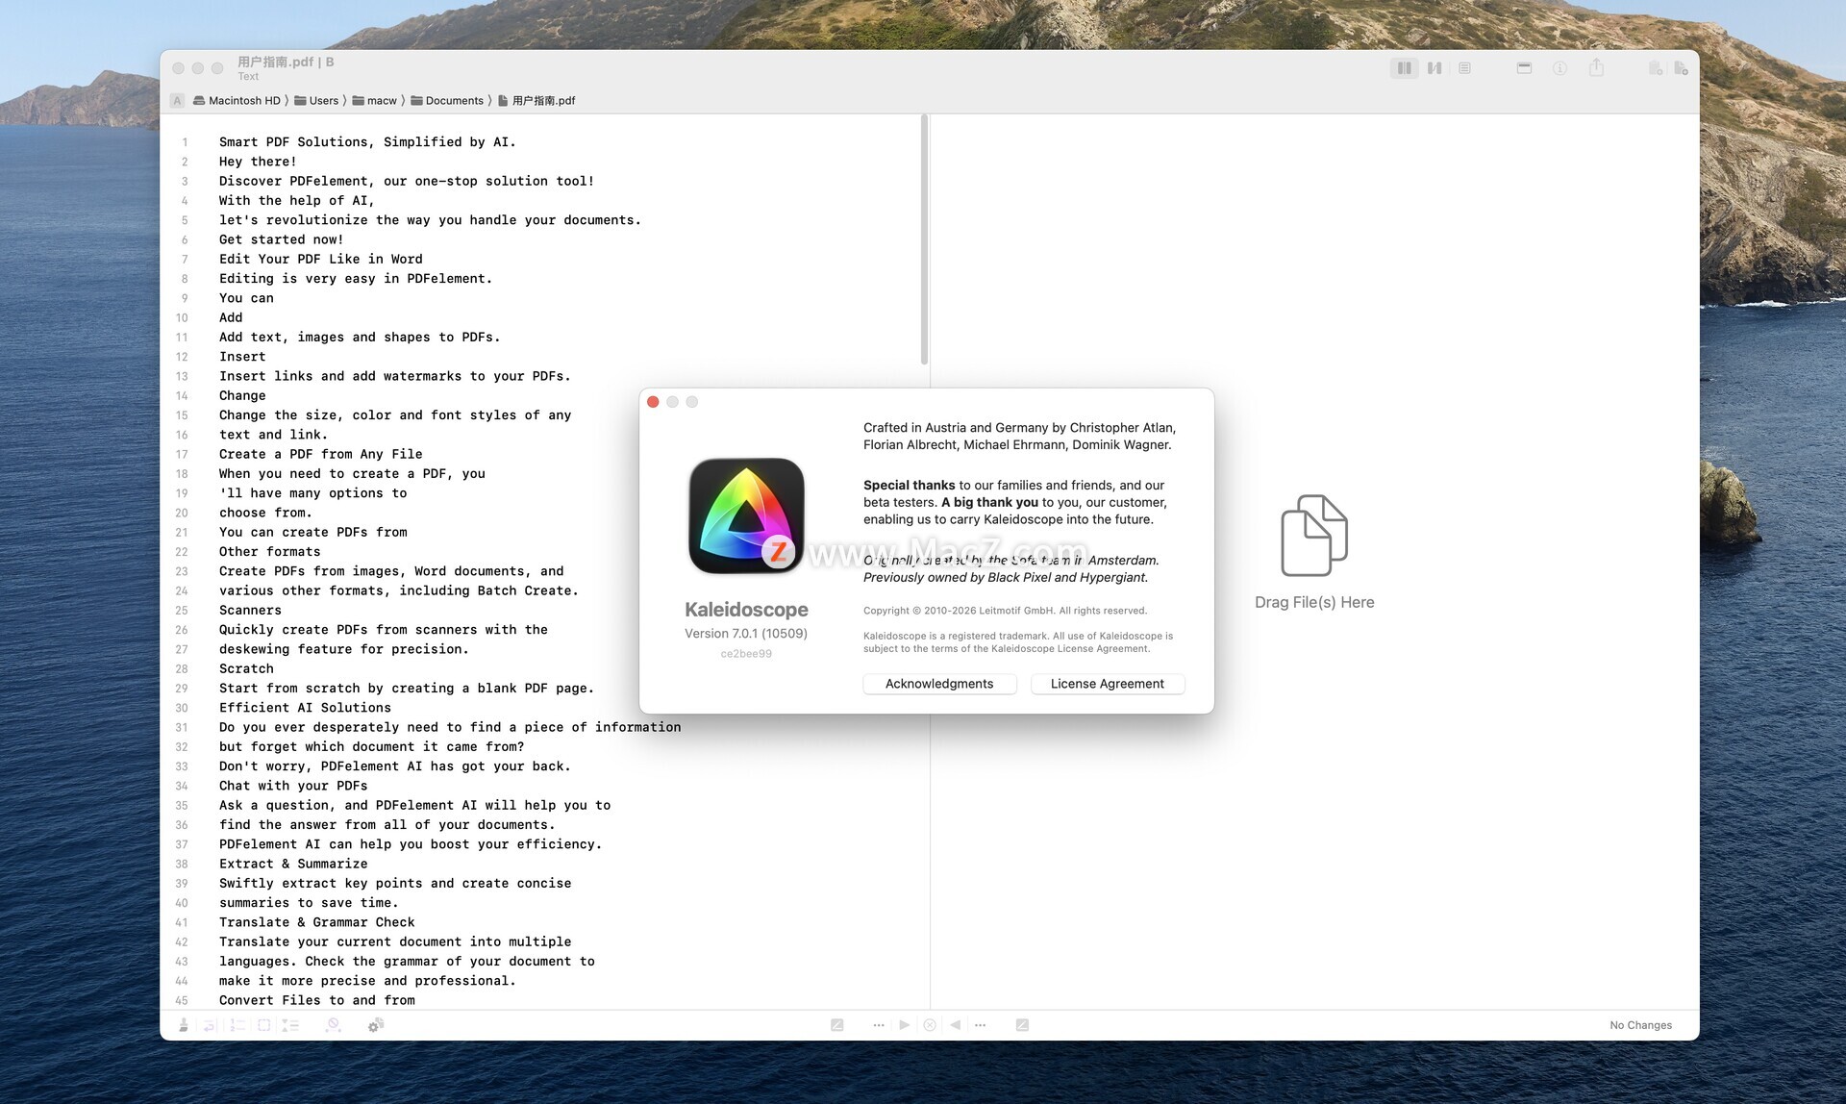The height and width of the screenshot is (1104, 1846).
Task: Click 'Copyright © 2010-2026 Leitmotif GmbH' text
Action: [1005, 611]
